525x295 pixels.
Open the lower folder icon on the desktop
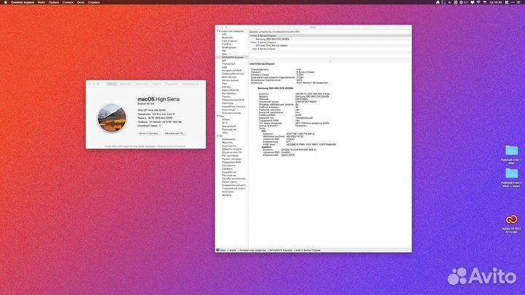[x=511, y=173]
